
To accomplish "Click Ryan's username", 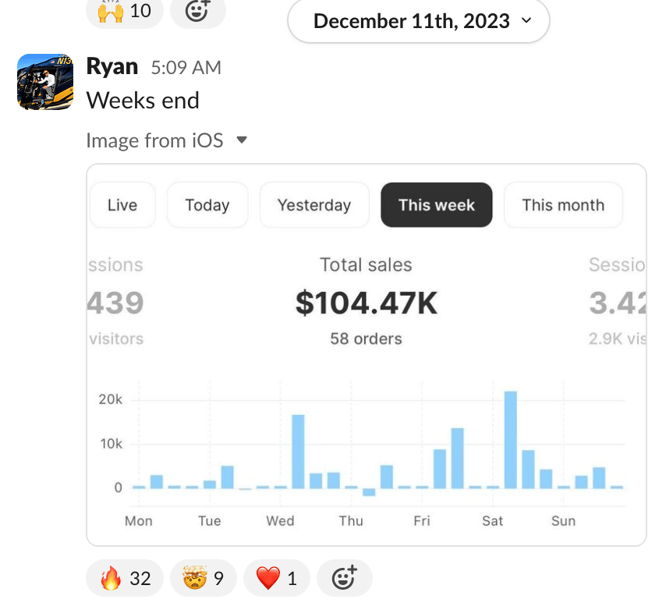I will (x=112, y=67).
